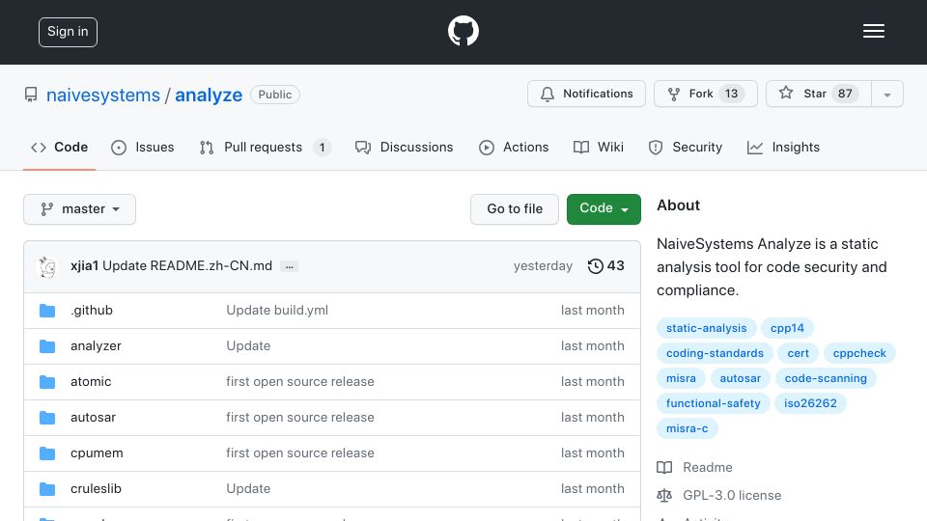Select the cppcheck topic tag
Screen dimensions: 927x521
pyautogui.click(x=859, y=353)
